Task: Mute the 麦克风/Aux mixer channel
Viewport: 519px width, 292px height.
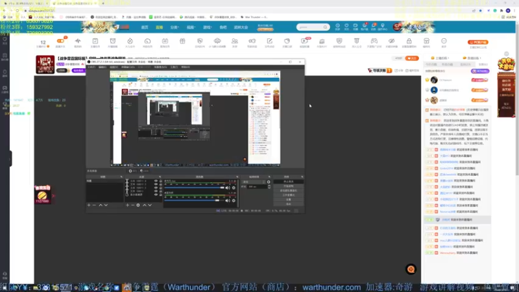Action: click(x=228, y=188)
